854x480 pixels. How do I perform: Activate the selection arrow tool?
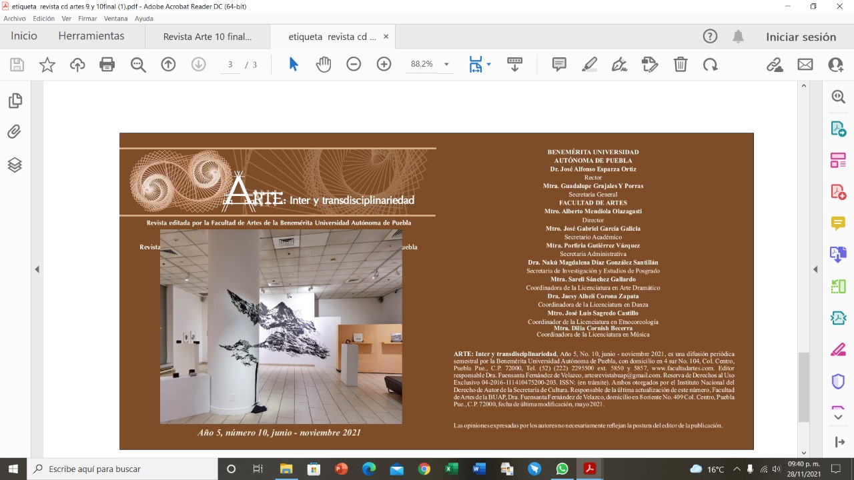294,65
